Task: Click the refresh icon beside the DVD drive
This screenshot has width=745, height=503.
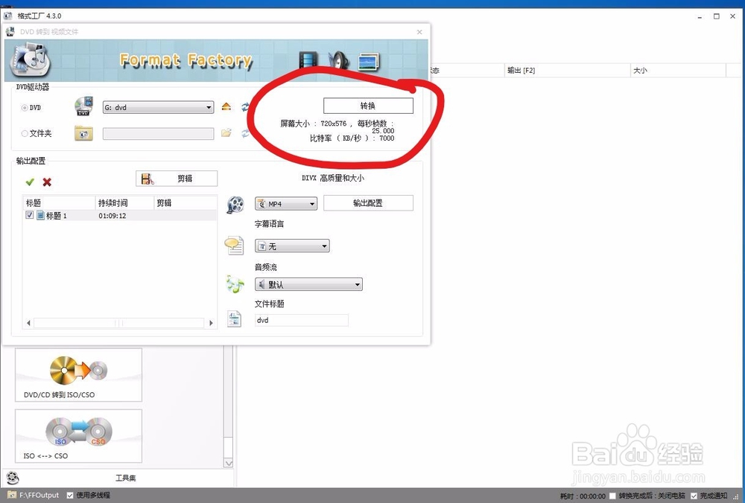Action: click(x=245, y=106)
